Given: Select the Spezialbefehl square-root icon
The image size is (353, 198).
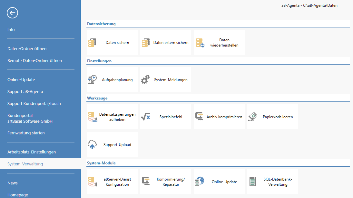Looking at the screenshot, I should (146, 117).
